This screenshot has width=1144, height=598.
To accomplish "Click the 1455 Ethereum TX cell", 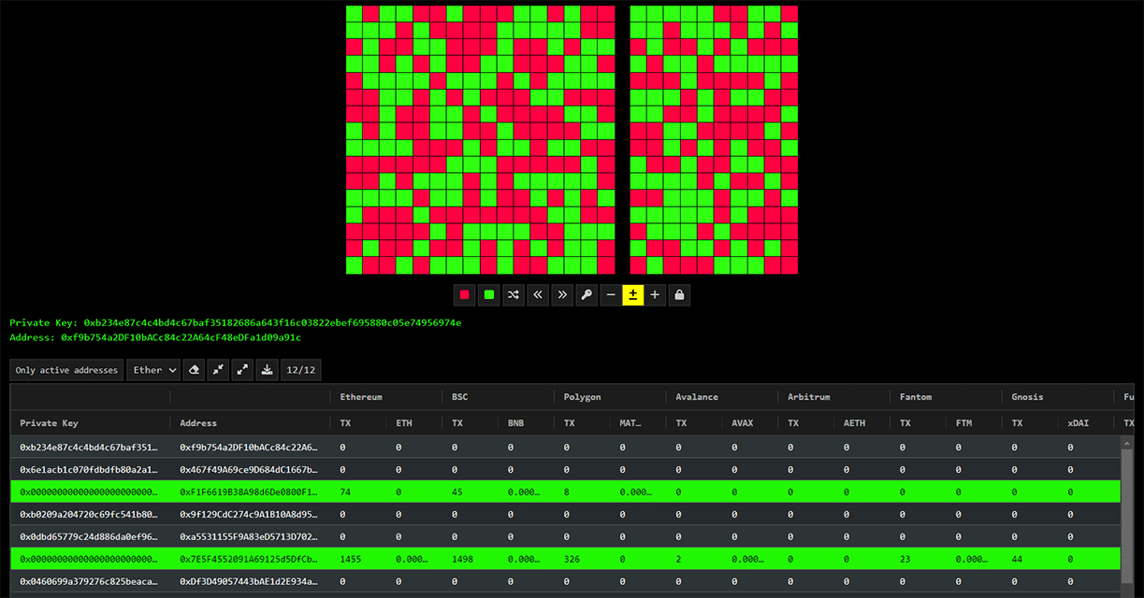I will 357,559.
